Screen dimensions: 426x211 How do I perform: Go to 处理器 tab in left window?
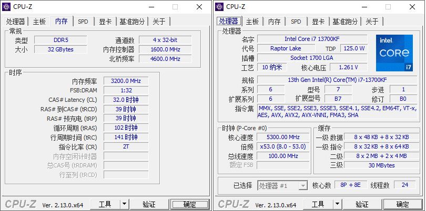16,22
